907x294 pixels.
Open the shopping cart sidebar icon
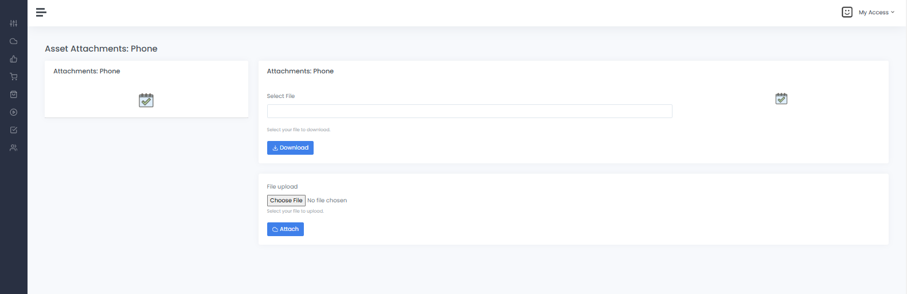(14, 77)
